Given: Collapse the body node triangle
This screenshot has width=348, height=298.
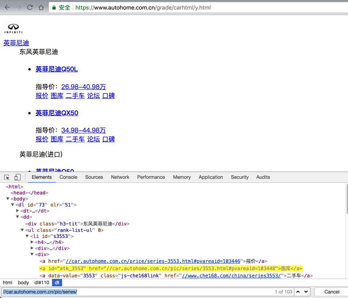Looking at the screenshot, I should (8, 199).
